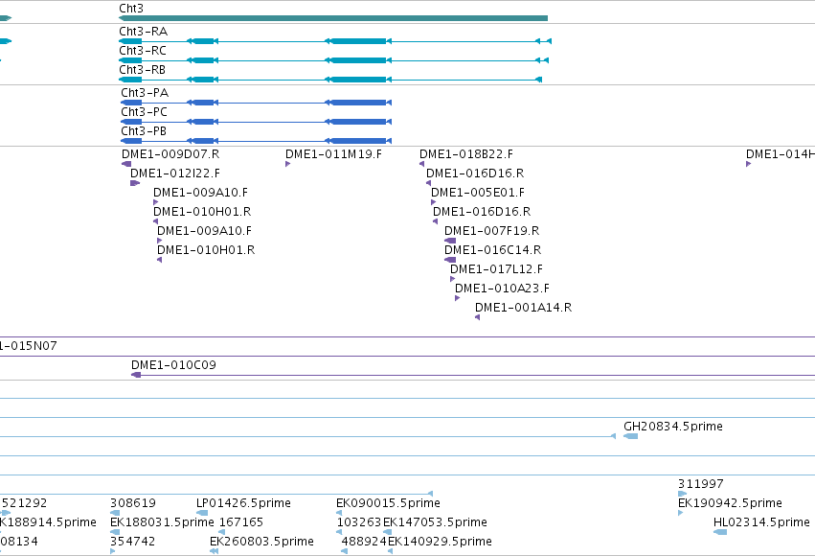Click the purple glyph under DME1-012I22.F
The height and width of the screenshot is (556, 815).
pyautogui.click(x=135, y=183)
